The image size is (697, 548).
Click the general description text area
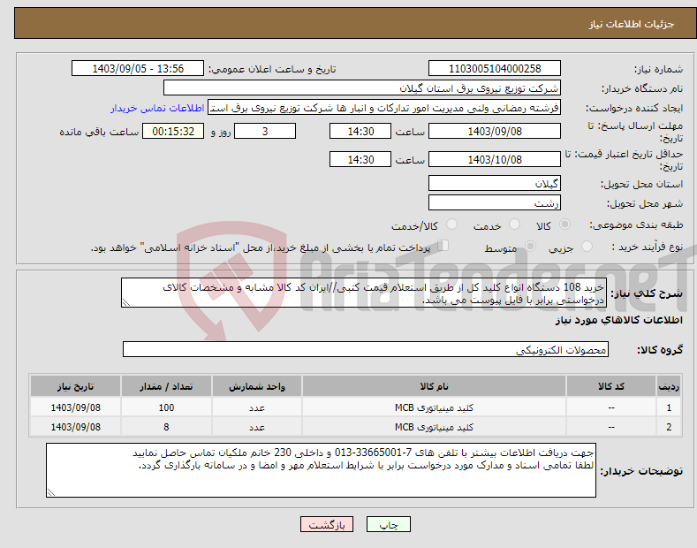tap(364, 293)
